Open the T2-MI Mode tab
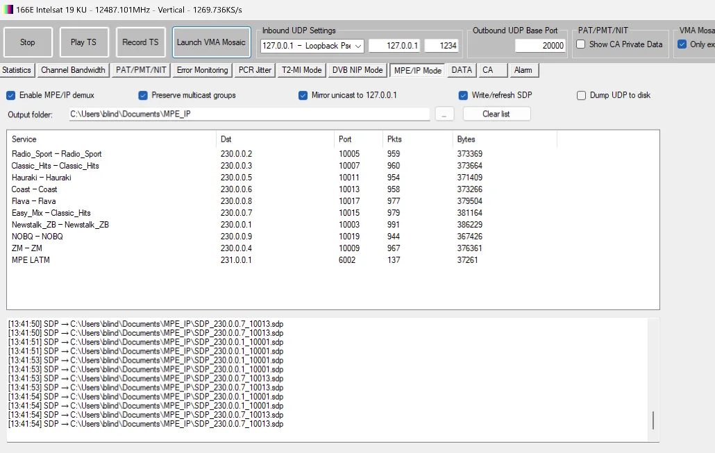The image size is (715, 453). (x=301, y=70)
